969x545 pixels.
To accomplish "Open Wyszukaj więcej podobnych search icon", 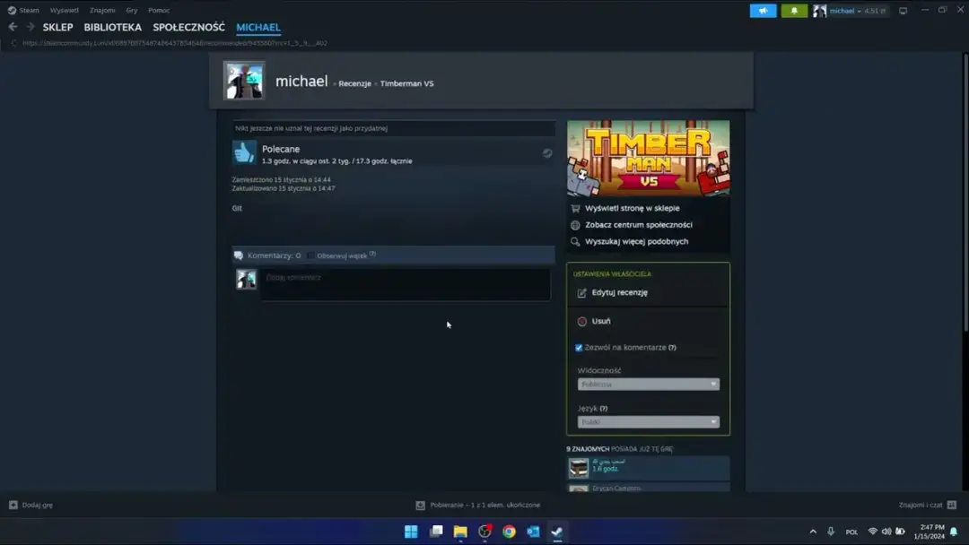I will coord(576,240).
